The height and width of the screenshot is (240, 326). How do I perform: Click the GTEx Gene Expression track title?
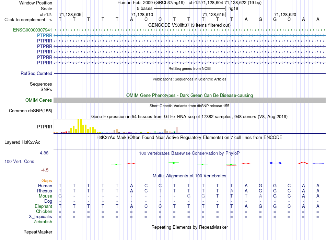click(x=189, y=117)
